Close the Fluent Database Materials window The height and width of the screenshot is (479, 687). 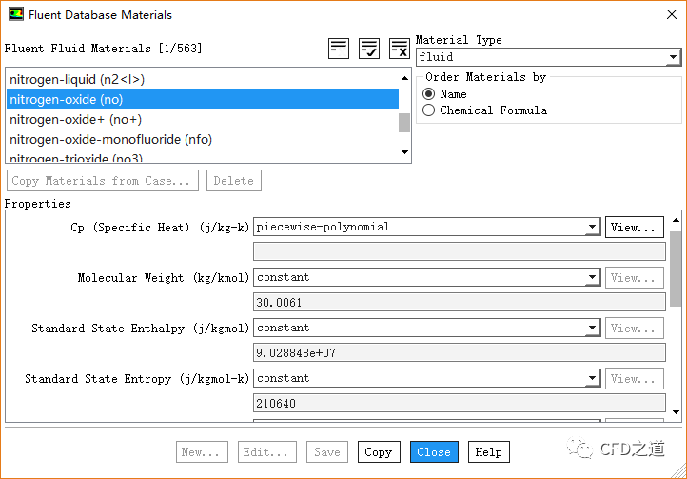[x=662, y=15]
